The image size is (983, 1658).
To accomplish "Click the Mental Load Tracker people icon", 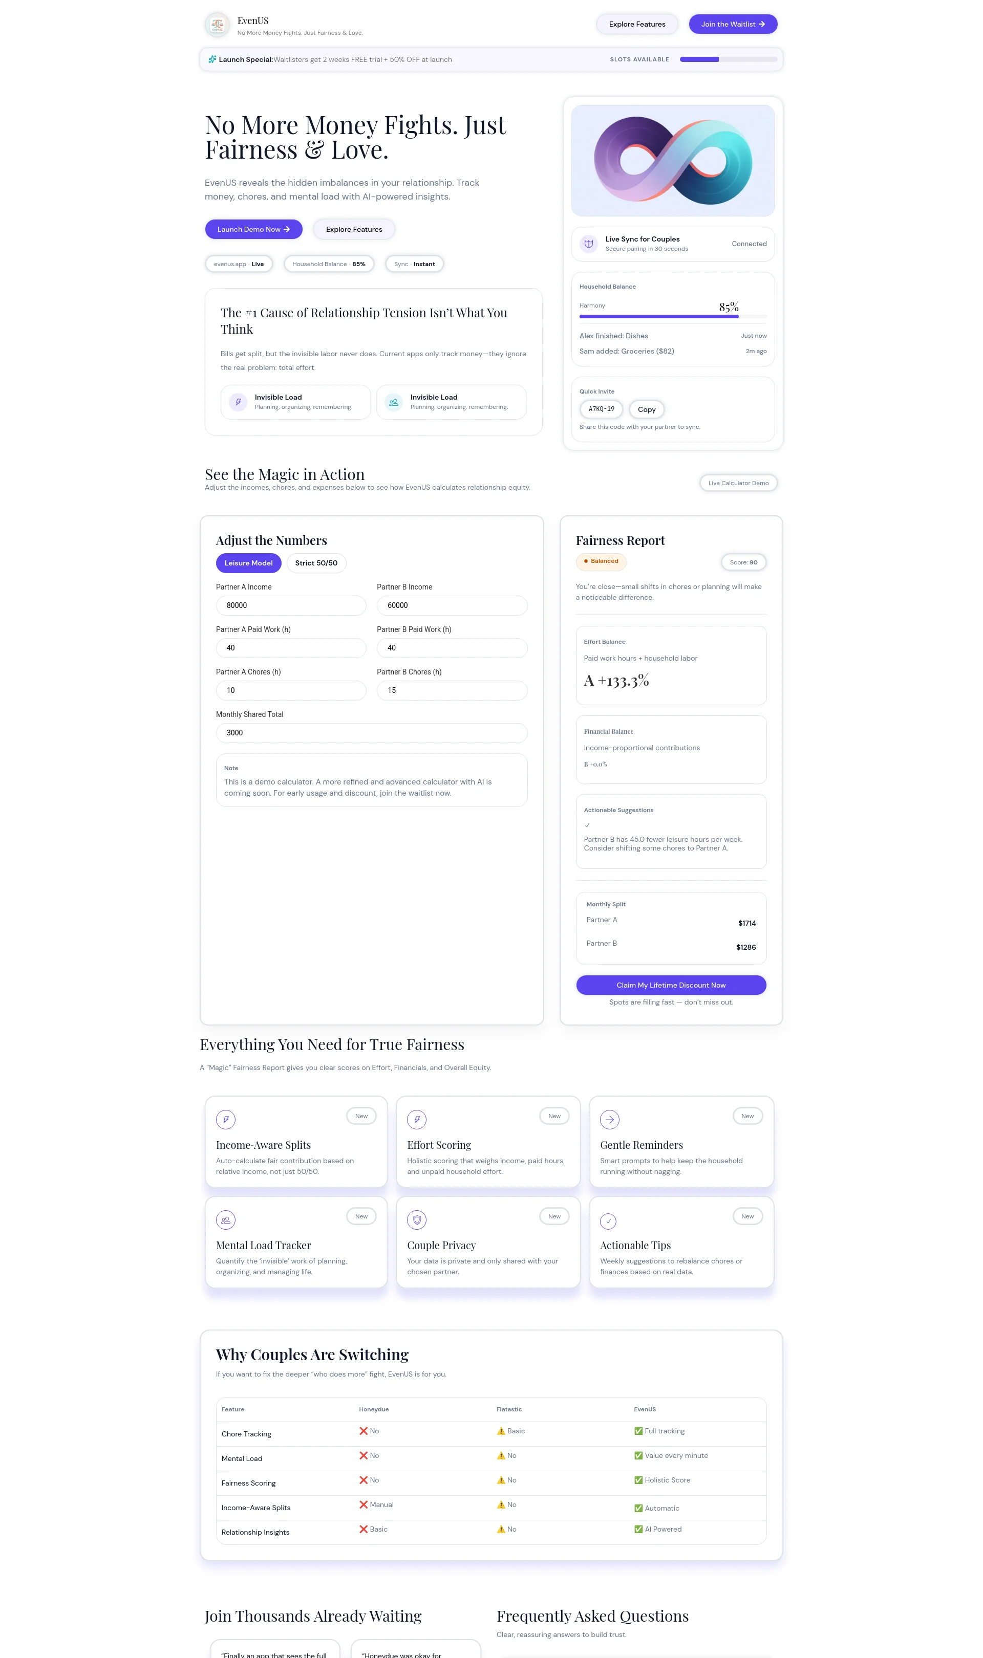I will pyautogui.click(x=226, y=1220).
